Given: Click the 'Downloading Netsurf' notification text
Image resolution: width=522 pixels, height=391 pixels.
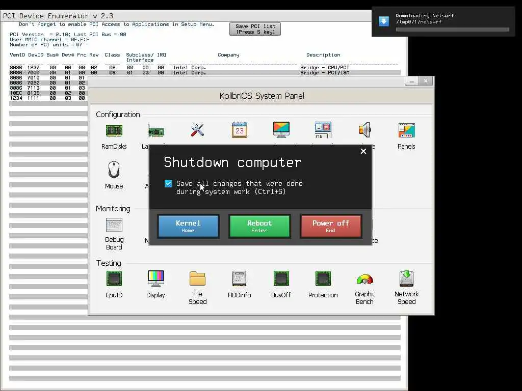Looking at the screenshot, I should pos(425,16).
